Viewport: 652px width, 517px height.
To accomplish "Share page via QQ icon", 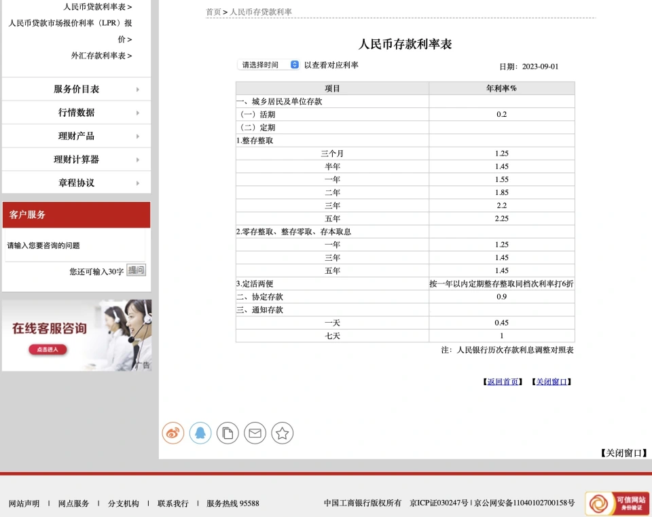I will click(x=200, y=433).
